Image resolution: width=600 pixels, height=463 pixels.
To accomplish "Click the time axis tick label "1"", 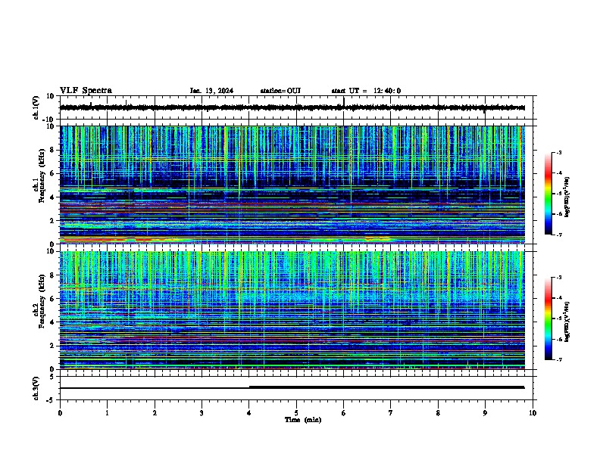I will coord(107,413).
